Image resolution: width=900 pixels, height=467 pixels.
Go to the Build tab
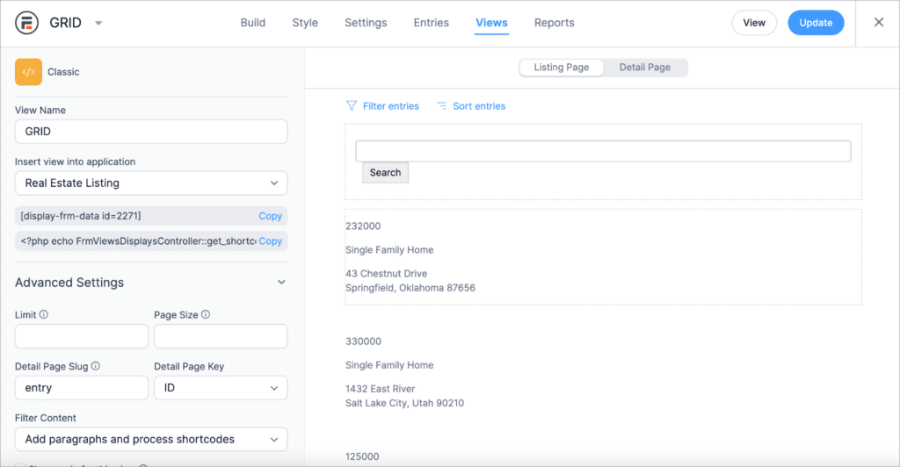tap(252, 23)
